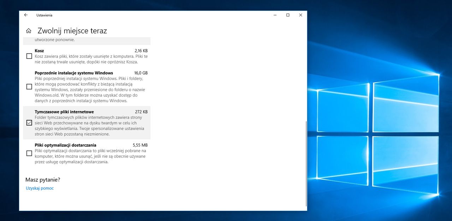
Task: Open the Uzyskaj pomoc link
Action: 40,188
